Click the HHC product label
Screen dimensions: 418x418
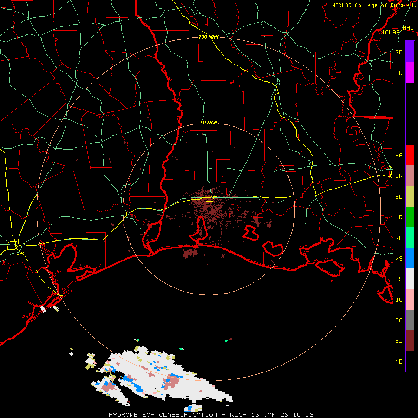tap(408, 28)
